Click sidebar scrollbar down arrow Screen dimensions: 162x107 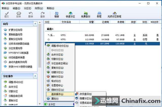pyautogui.click(x=40, y=104)
